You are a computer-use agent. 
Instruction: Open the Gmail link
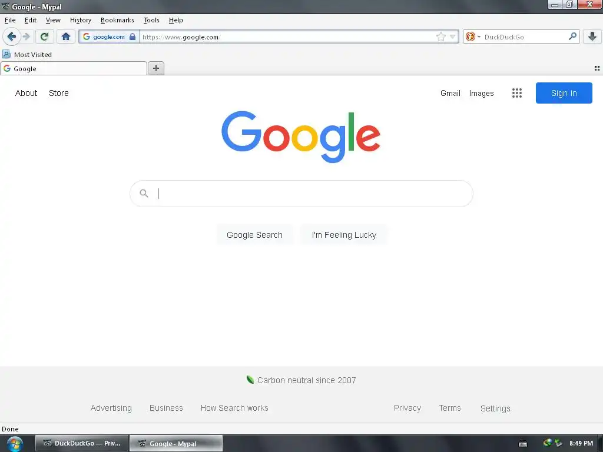coord(450,93)
